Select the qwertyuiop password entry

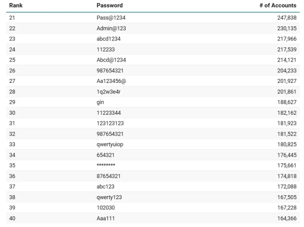click(x=110, y=145)
